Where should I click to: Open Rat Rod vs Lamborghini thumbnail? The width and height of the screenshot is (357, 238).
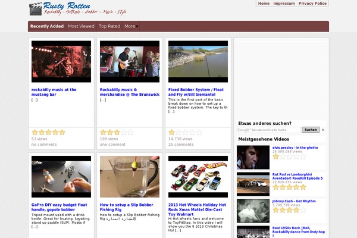253,184
